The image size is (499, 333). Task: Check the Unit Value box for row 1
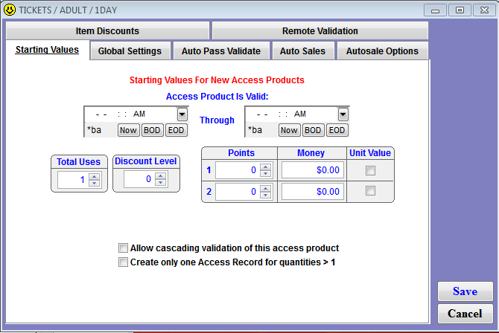click(x=370, y=170)
